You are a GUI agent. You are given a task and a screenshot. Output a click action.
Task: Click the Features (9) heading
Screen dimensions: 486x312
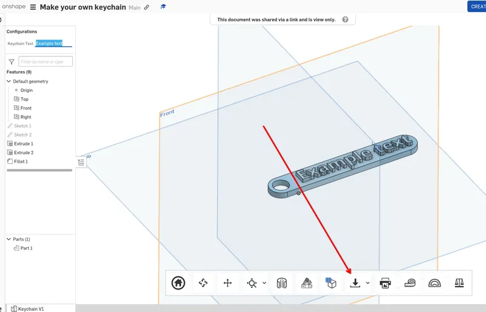pos(19,72)
